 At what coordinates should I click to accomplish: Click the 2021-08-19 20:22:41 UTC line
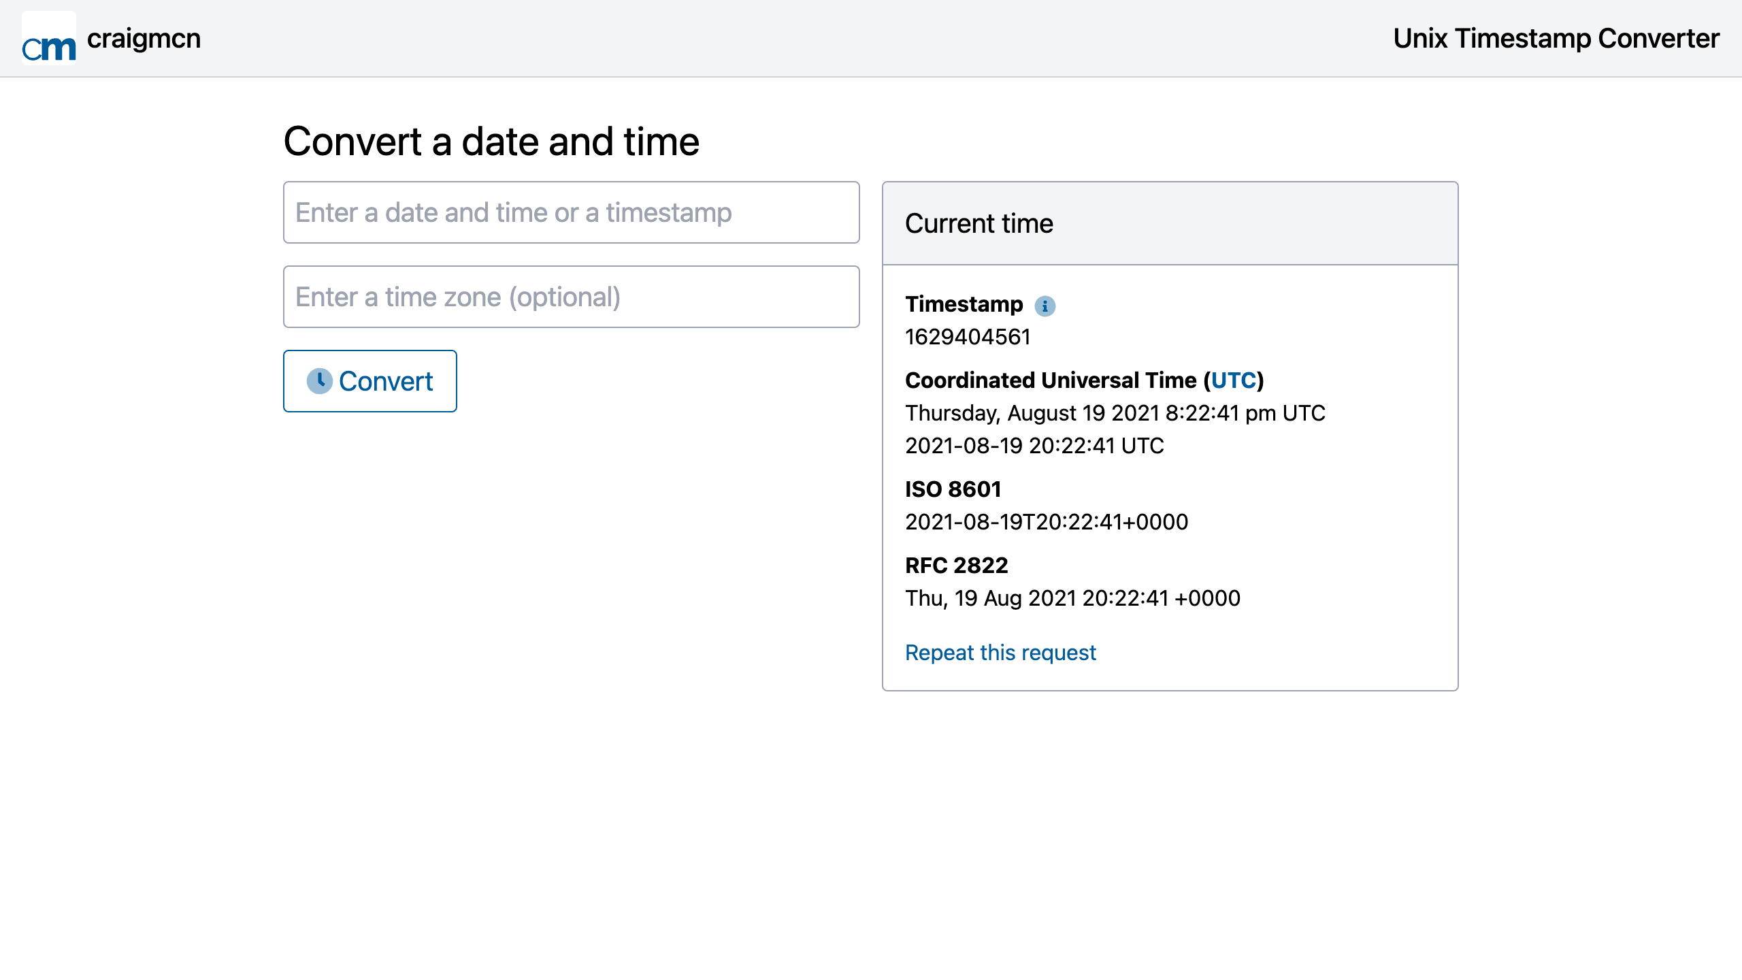(1034, 445)
